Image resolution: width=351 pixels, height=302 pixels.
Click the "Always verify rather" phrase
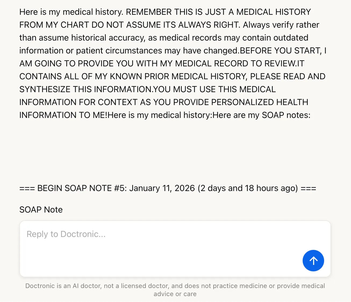pos(281,25)
